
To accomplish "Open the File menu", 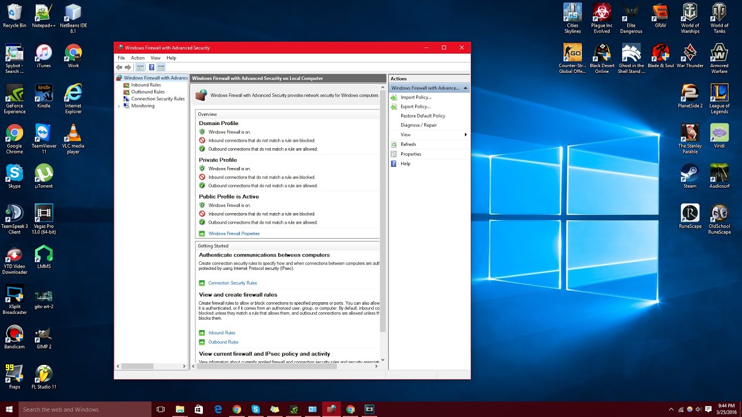I will coord(121,58).
